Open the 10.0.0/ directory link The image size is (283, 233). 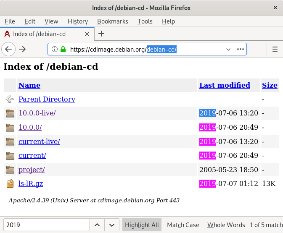click(x=30, y=127)
